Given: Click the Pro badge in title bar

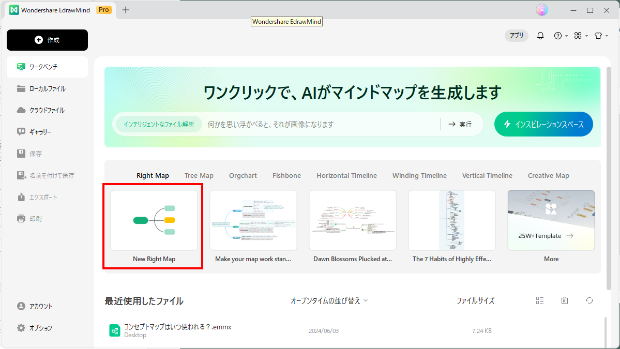Looking at the screenshot, I should (104, 10).
